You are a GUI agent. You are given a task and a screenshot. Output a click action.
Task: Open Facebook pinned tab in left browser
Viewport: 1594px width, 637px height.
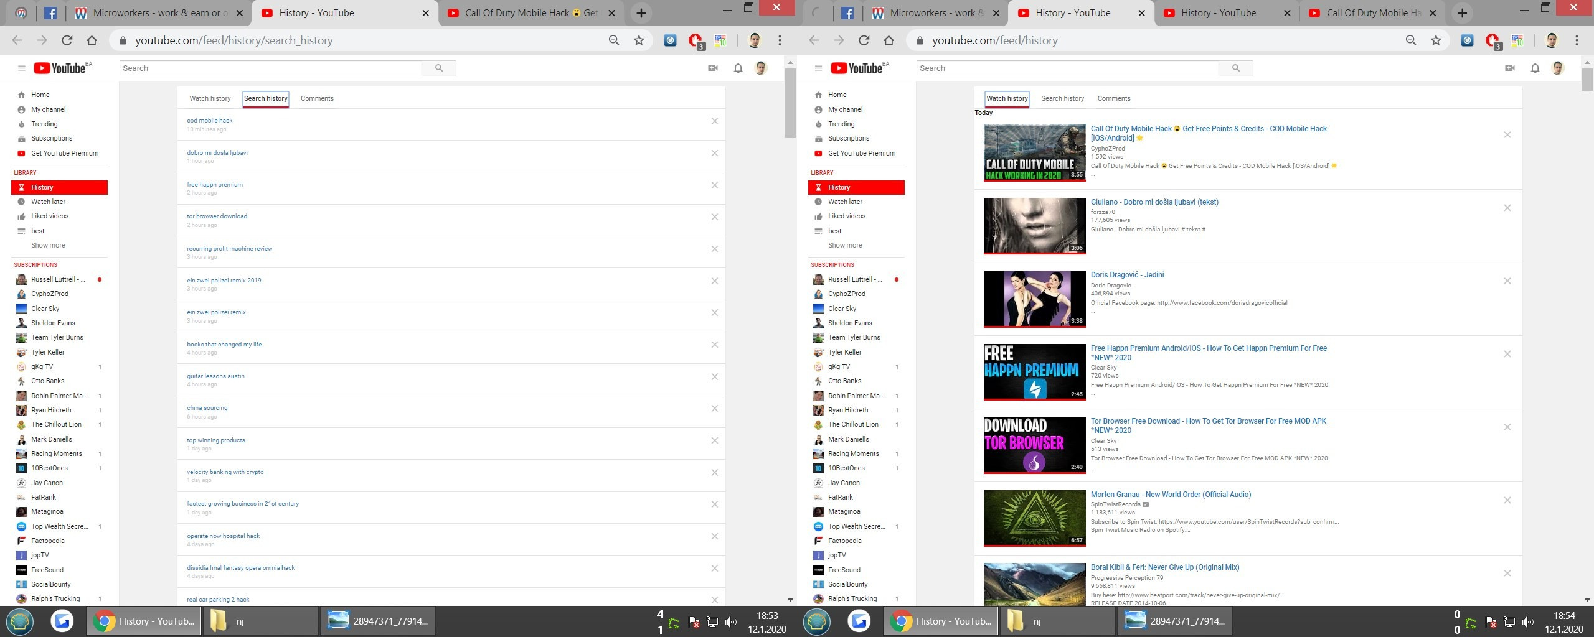tap(50, 13)
